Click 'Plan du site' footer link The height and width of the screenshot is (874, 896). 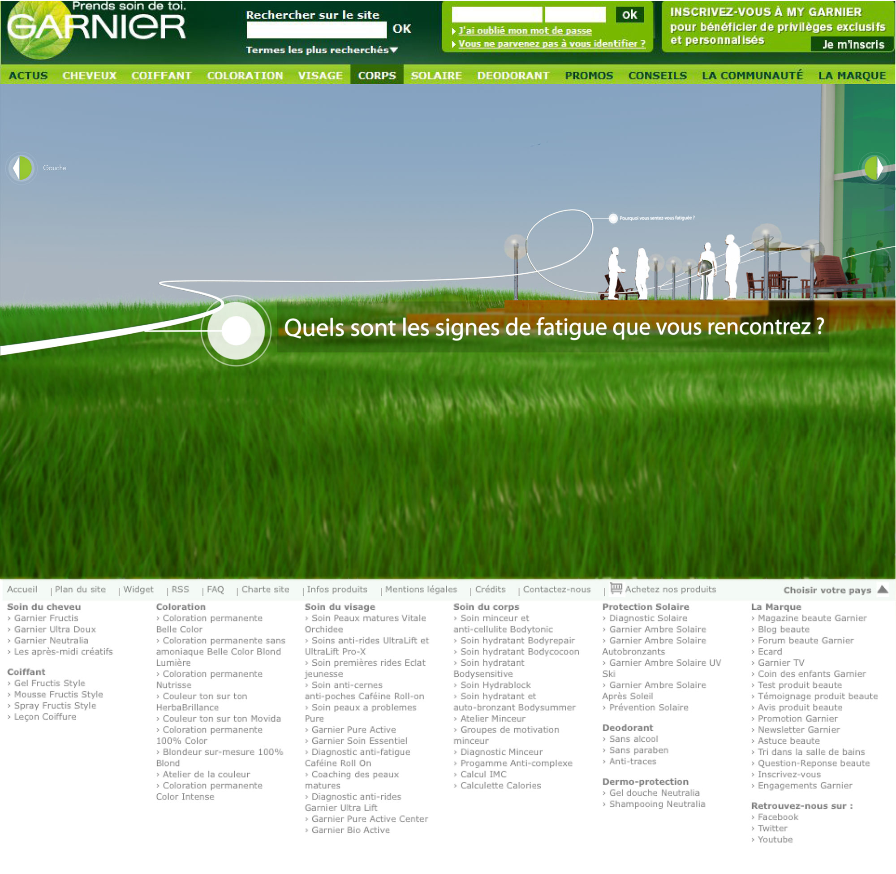[80, 589]
